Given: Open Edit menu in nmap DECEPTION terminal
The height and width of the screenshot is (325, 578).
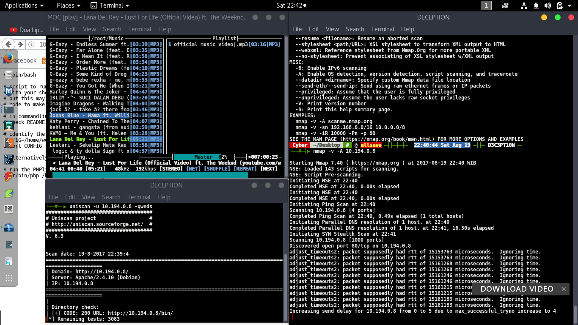Looking at the screenshot, I should [314, 29].
